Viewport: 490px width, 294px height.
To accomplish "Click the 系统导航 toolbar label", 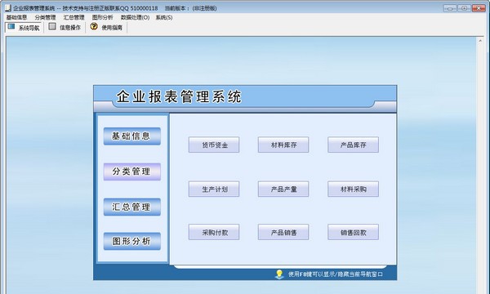I will (x=29, y=28).
